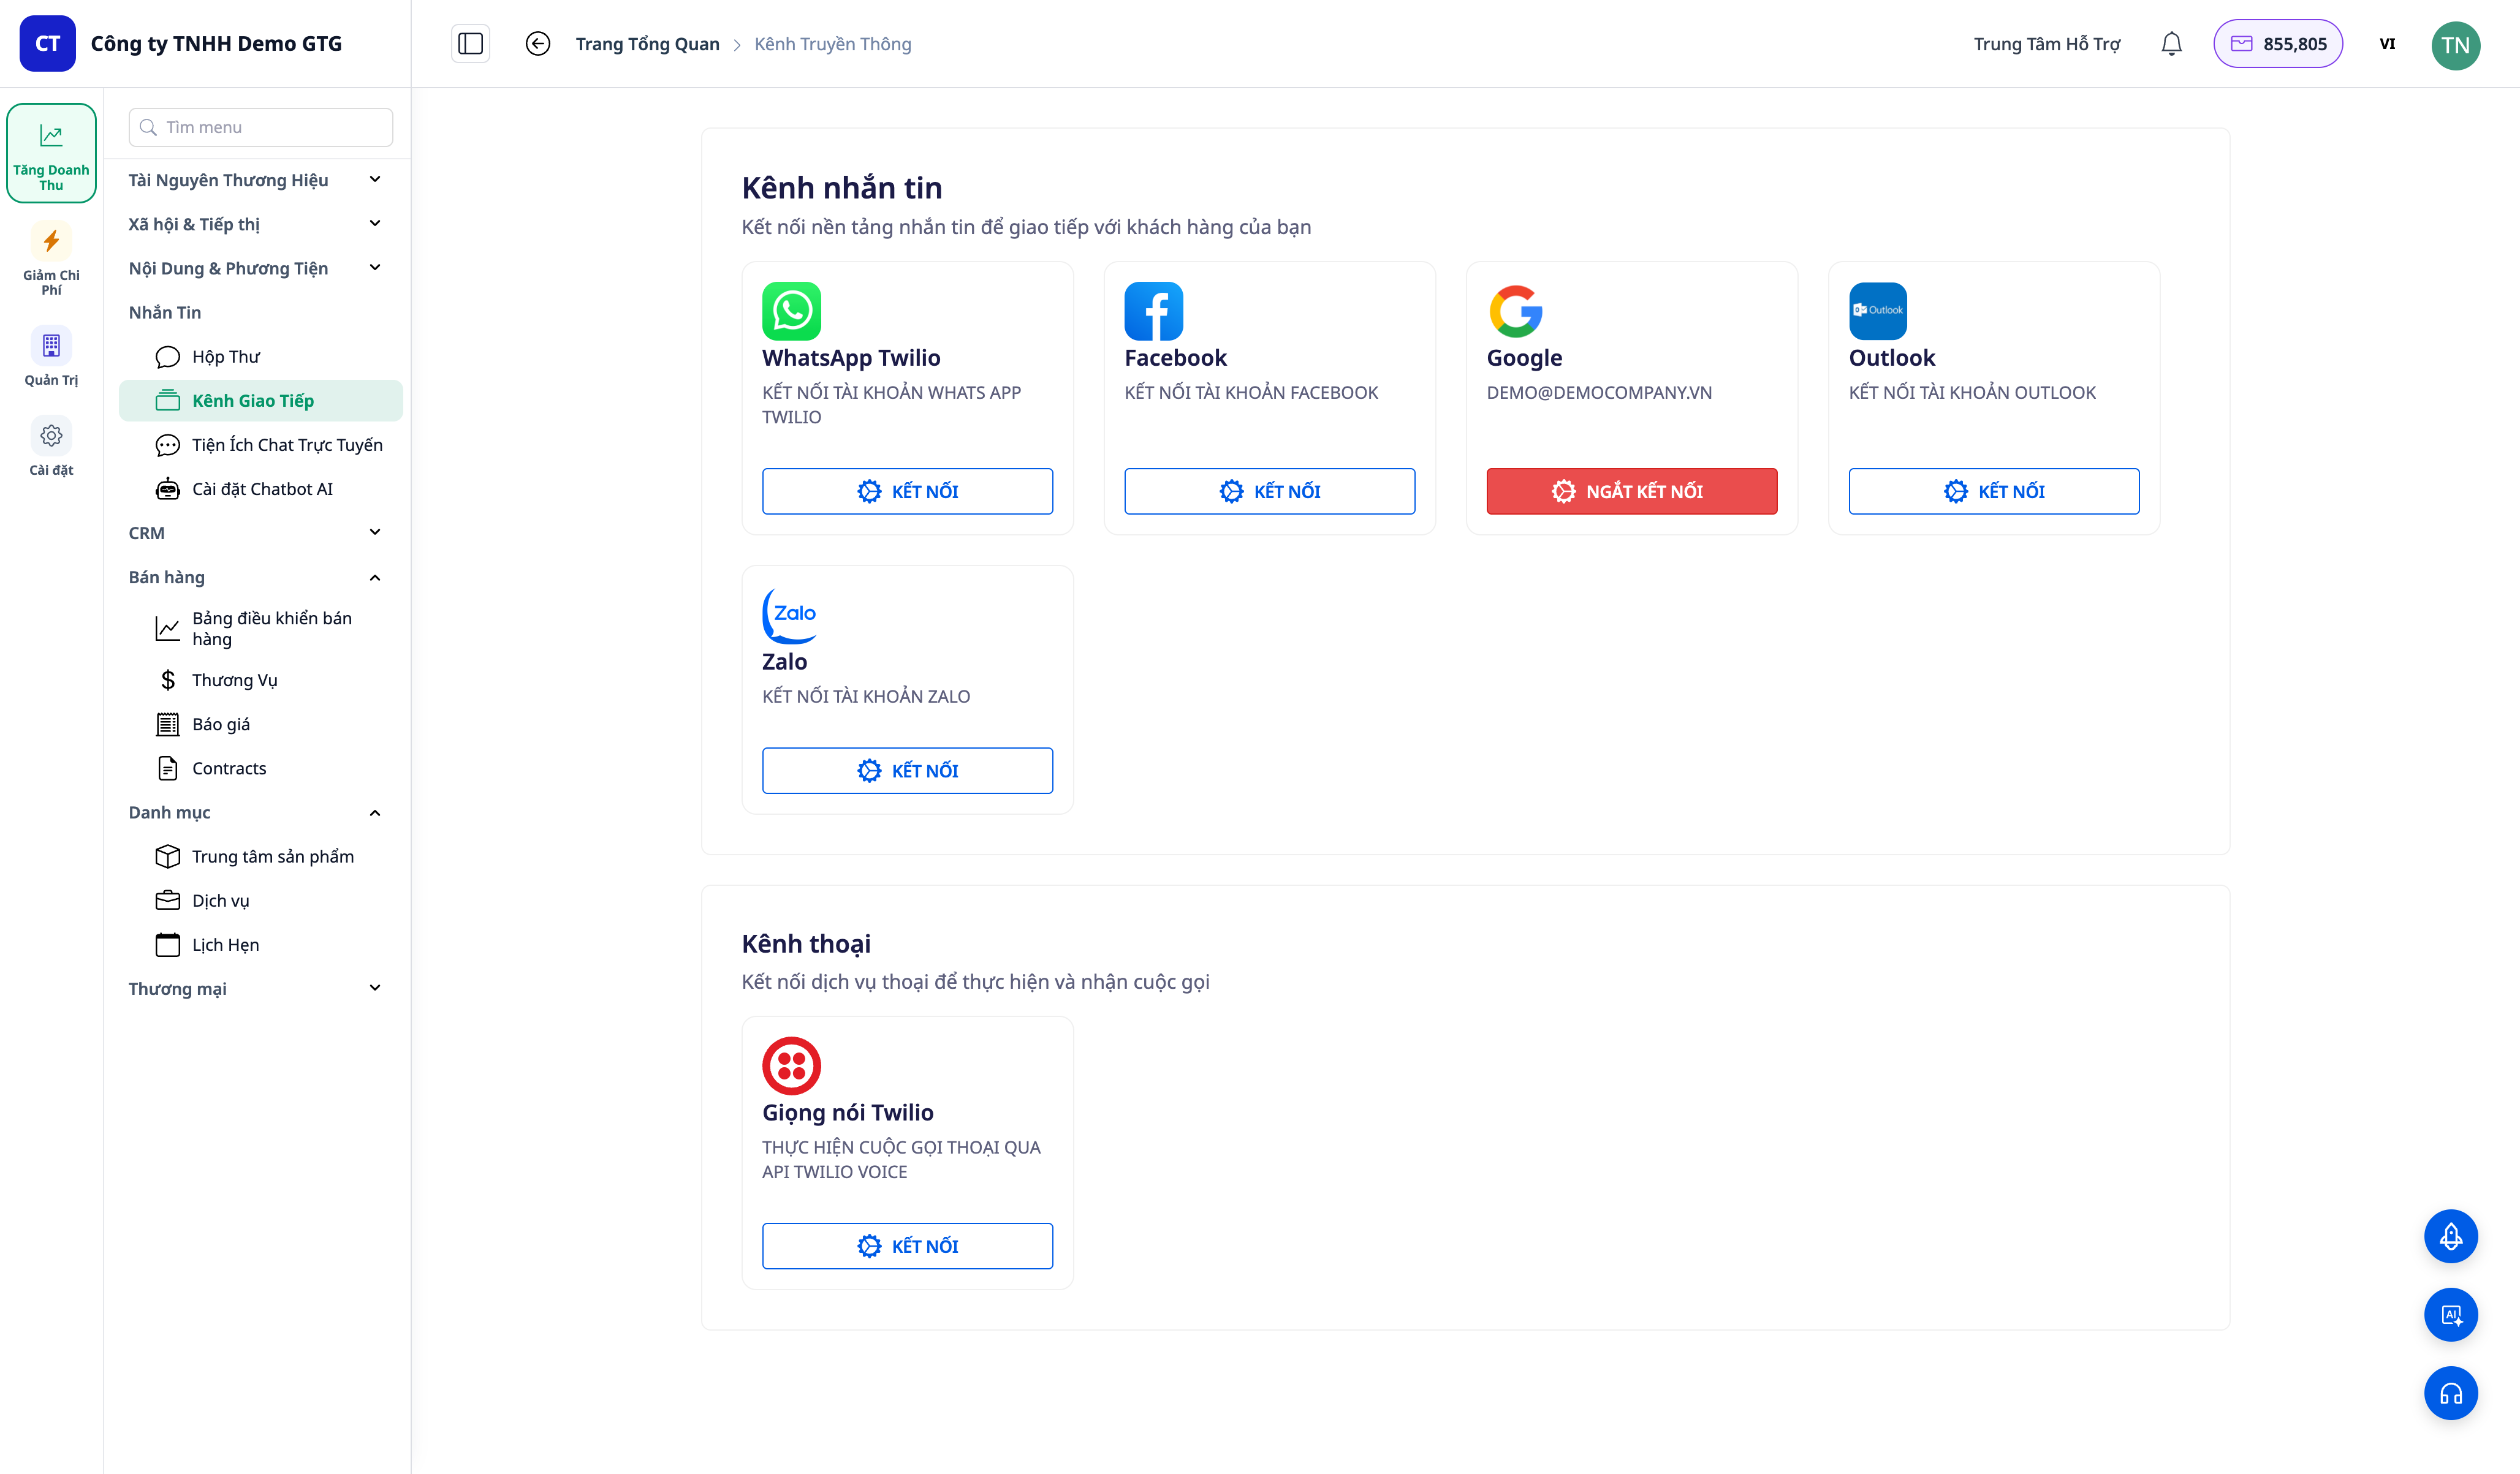Viewport: 2520px width, 1474px height.
Task: Open the floating AI assistant button
Action: tap(2451, 1315)
